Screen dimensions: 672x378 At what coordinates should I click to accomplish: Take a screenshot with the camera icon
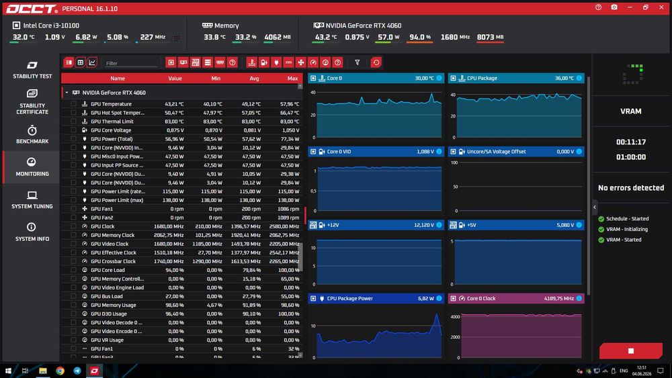tap(614, 7)
